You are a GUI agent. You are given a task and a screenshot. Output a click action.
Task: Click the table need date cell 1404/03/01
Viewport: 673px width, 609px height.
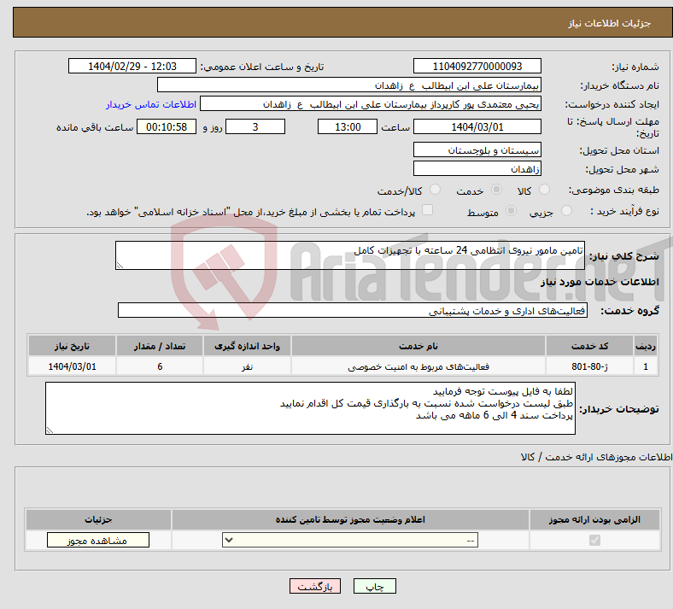coord(72,366)
